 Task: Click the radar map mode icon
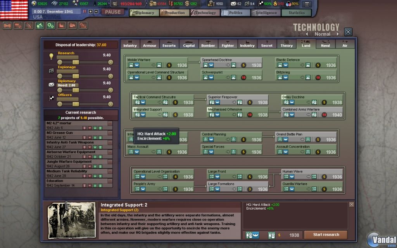(x=7, y=26)
